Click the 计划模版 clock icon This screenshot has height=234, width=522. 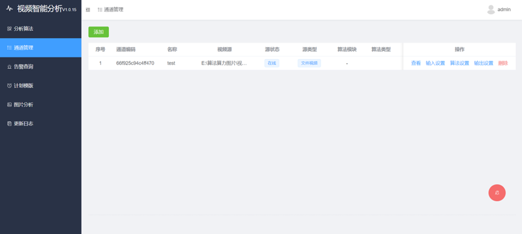(9, 86)
